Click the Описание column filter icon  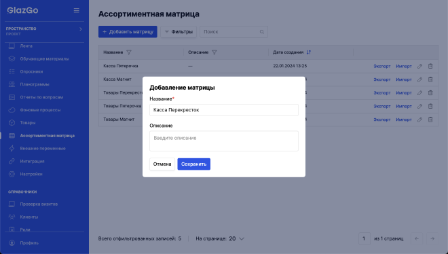click(x=214, y=52)
